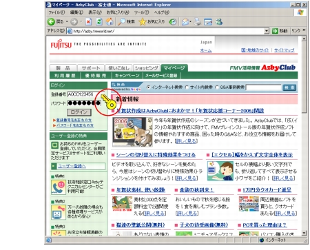Click the repair monitor icon under 特典2

point(59,212)
